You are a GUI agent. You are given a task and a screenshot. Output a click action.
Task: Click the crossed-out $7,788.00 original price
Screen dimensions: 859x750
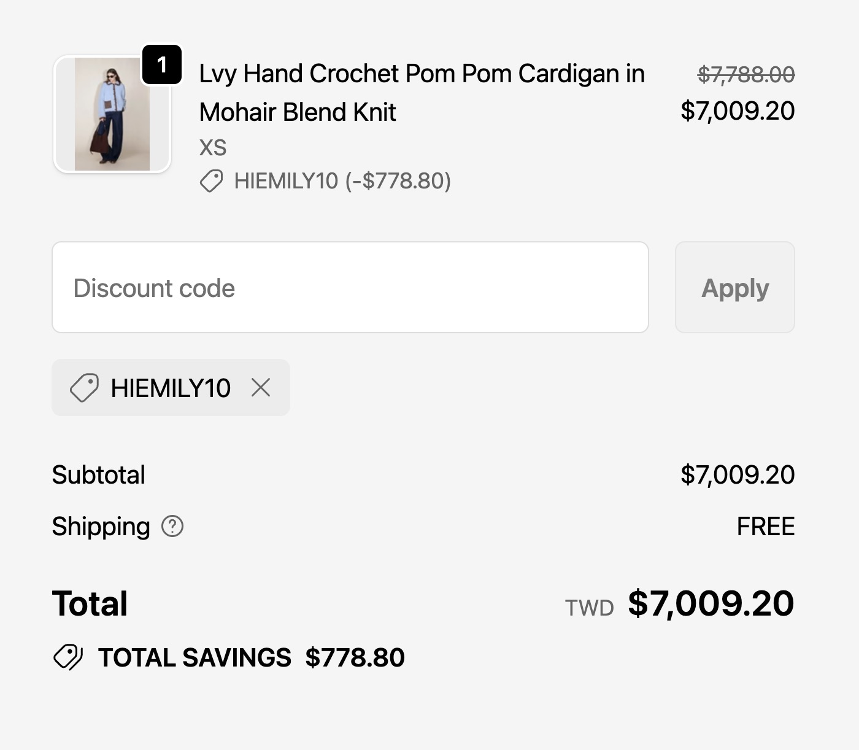point(746,75)
